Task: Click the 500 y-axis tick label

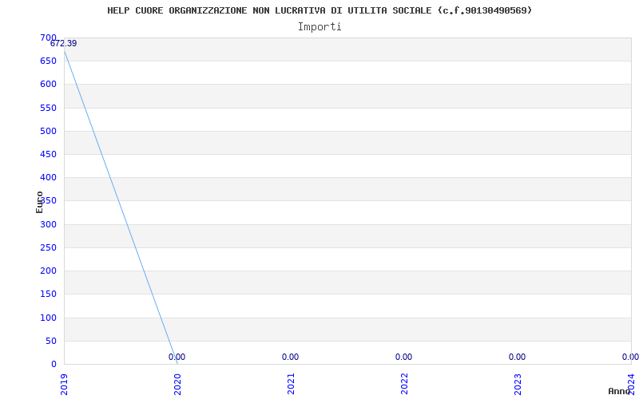Action: click(x=48, y=131)
